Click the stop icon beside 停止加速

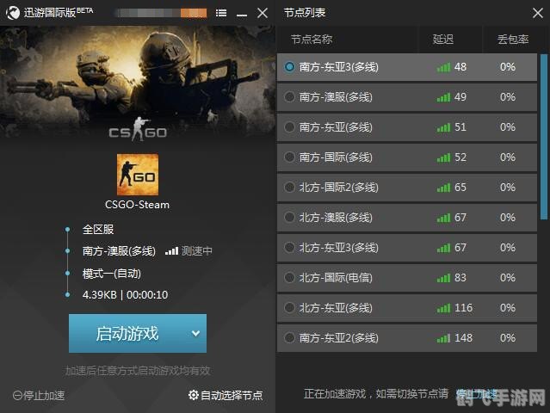click(x=17, y=396)
